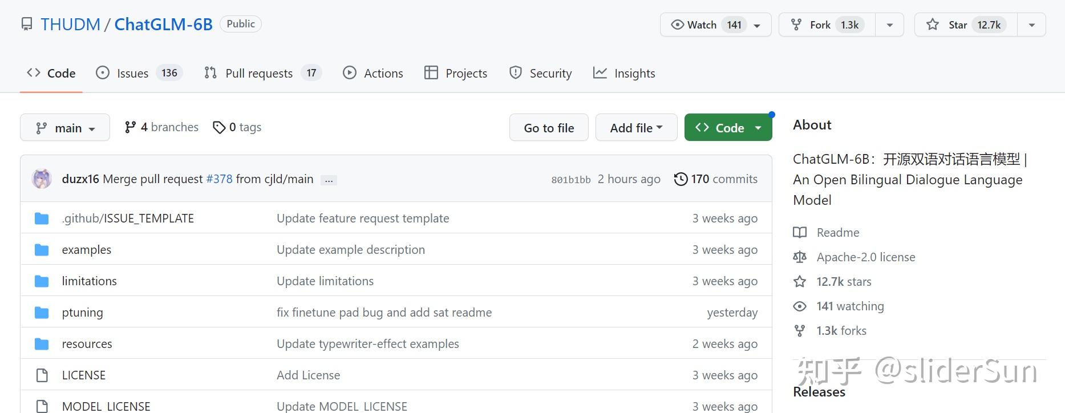Open the main branch dropdown
Image resolution: width=1065 pixels, height=413 pixels.
click(65, 128)
